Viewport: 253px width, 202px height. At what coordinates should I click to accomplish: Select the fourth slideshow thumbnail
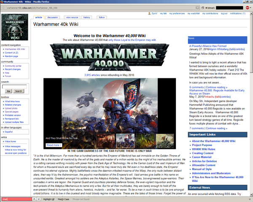point(165,141)
